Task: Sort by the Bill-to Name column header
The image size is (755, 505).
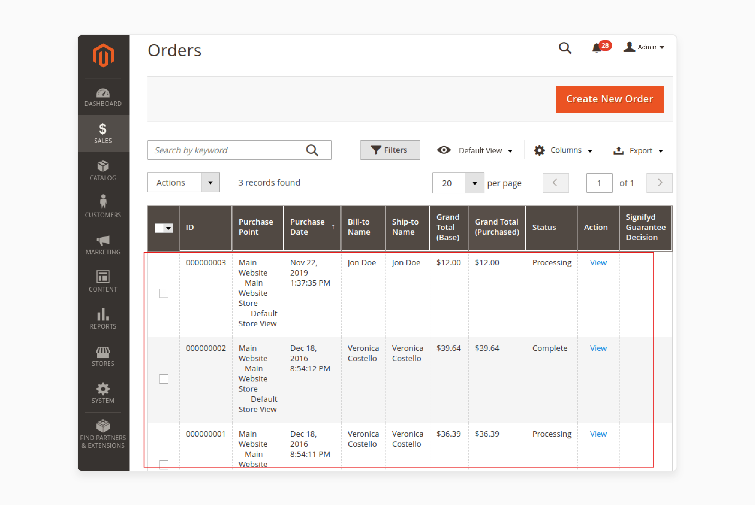Action: (363, 228)
